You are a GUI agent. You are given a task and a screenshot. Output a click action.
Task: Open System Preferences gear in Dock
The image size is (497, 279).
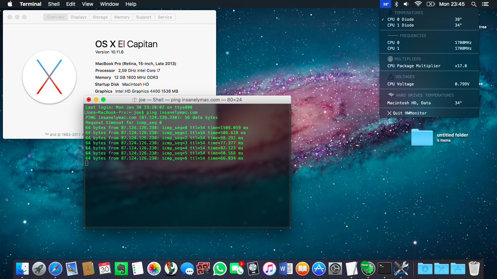tap(335, 269)
